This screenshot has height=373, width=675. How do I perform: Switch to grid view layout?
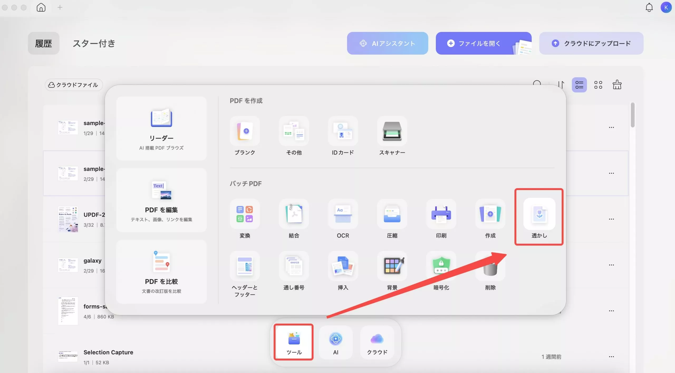click(x=598, y=85)
